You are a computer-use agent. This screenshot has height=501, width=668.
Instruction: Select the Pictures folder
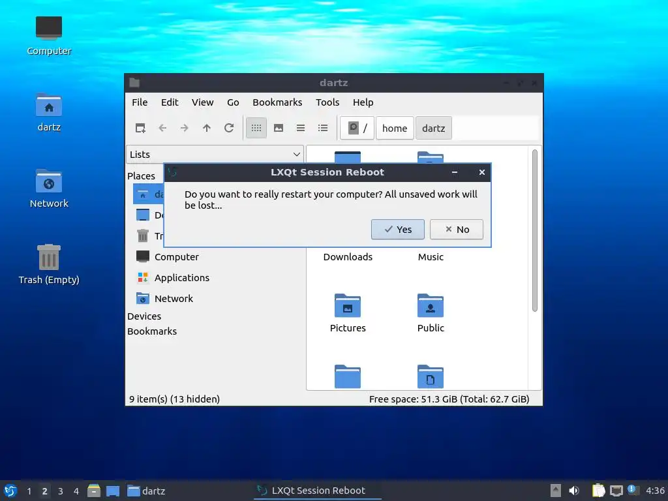[x=348, y=313]
